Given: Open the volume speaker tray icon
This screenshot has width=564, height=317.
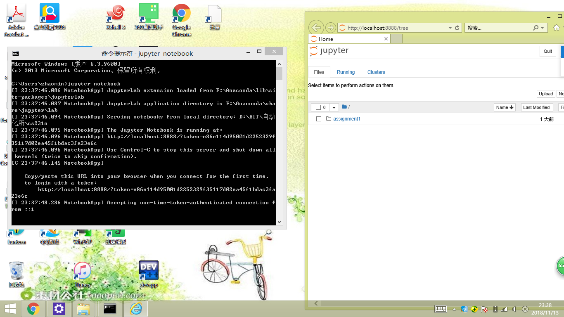Looking at the screenshot, I should tap(514, 309).
